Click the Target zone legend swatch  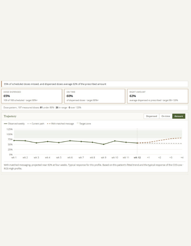[77, 123]
